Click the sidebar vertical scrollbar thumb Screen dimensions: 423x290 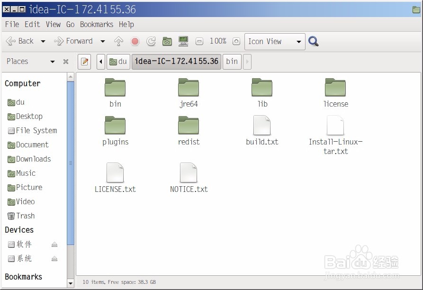[x=71, y=163]
